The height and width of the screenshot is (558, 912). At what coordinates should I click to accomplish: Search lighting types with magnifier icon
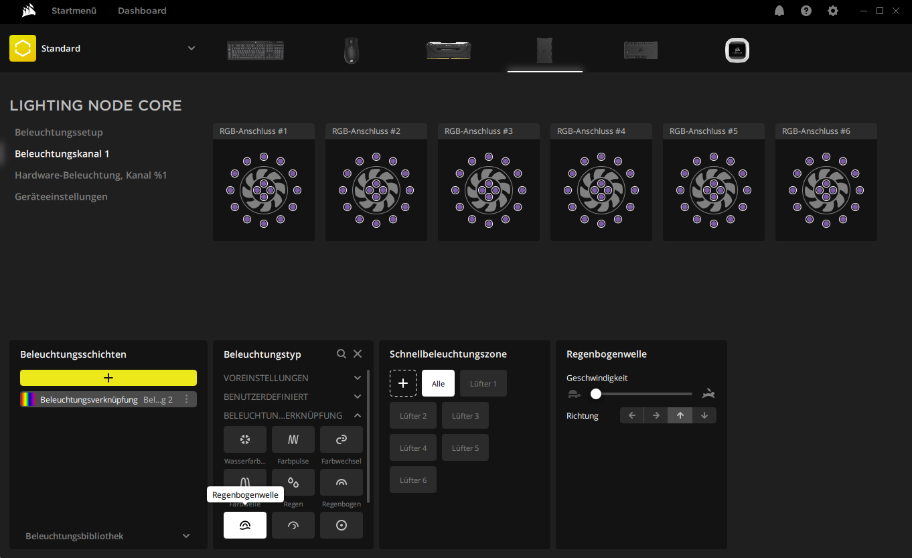[341, 354]
